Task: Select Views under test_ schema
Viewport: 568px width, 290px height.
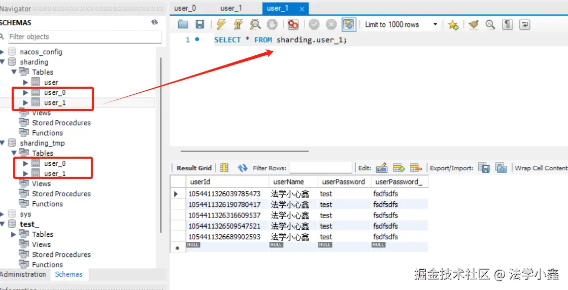Action: pos(41,244)
